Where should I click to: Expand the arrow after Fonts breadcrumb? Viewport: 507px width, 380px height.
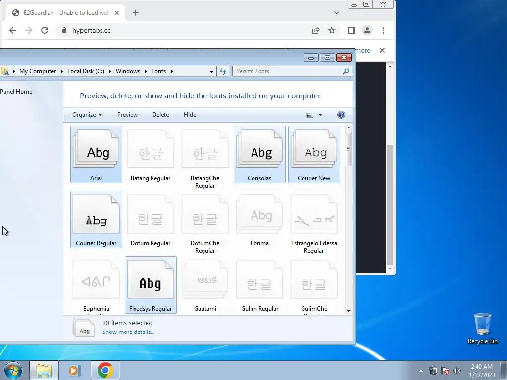point(171,71)
